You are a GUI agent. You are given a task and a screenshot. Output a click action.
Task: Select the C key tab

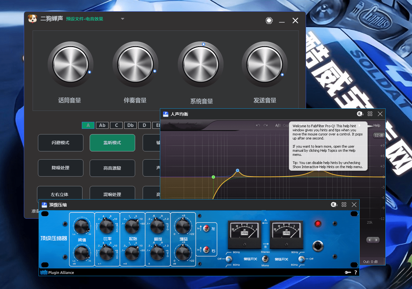tap(116, 125)
